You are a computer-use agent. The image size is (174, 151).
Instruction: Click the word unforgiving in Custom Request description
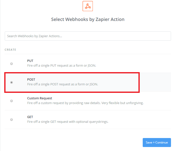[135, 103]
